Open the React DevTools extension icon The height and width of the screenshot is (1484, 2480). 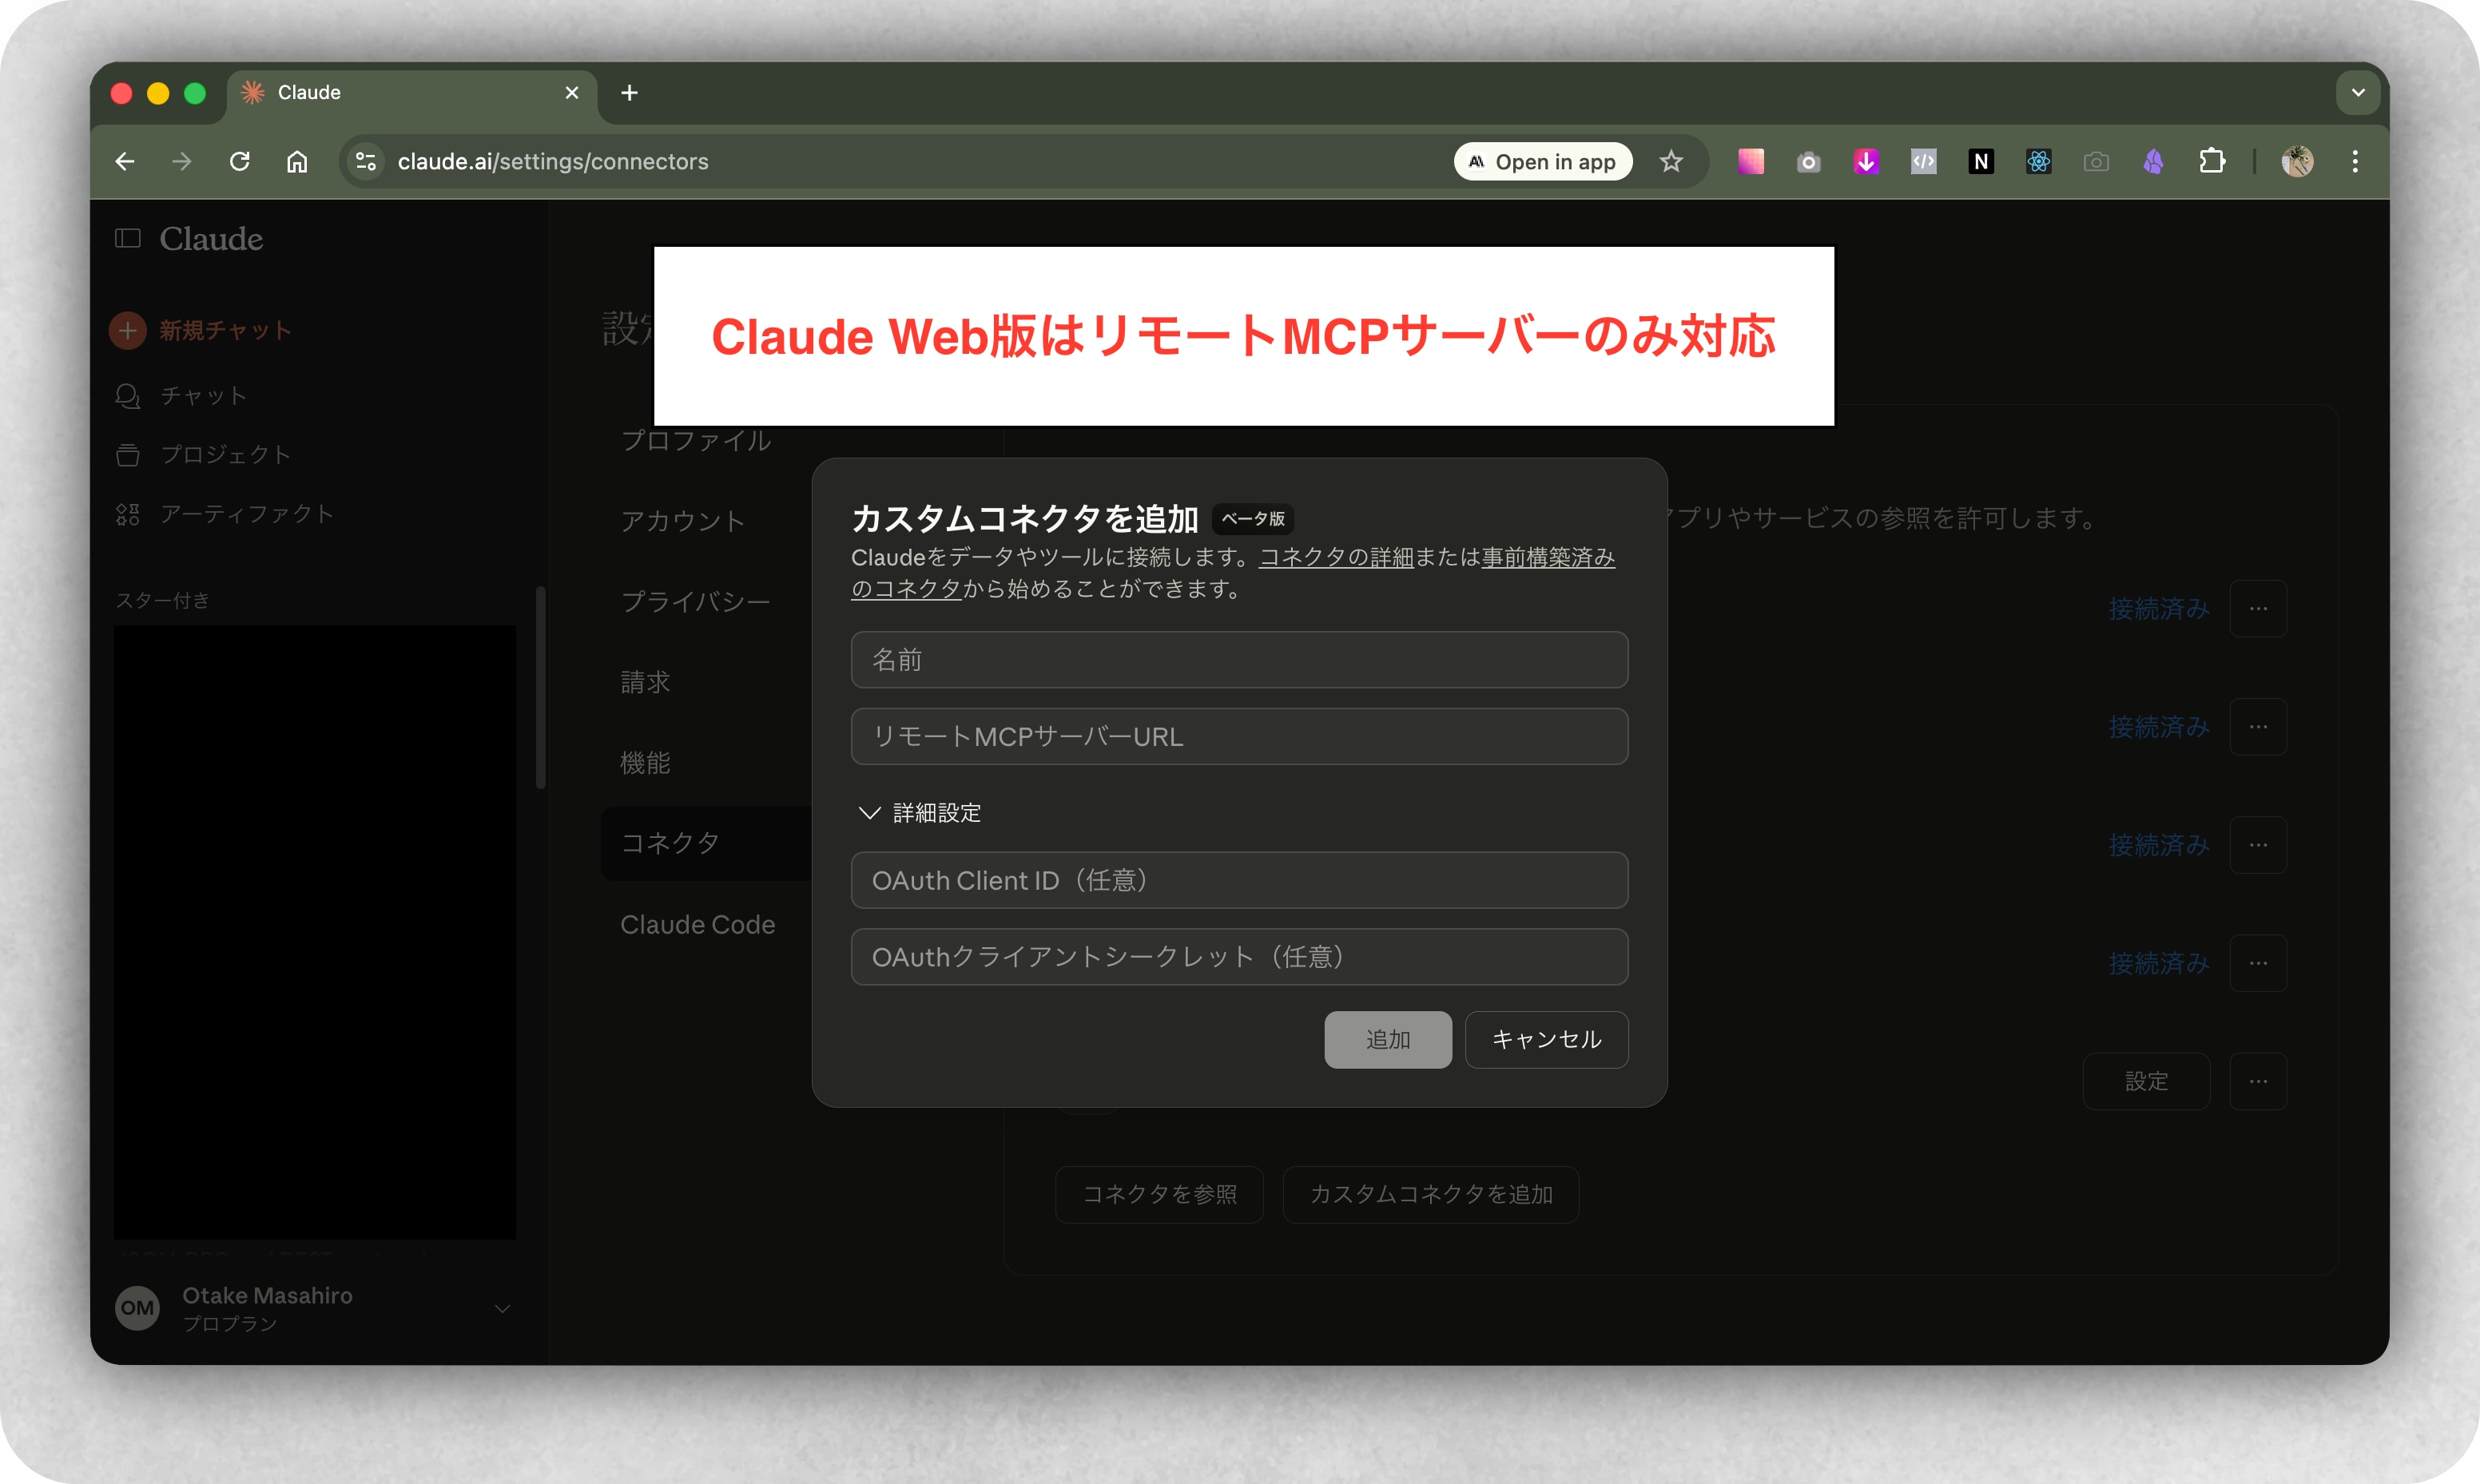2038,161
